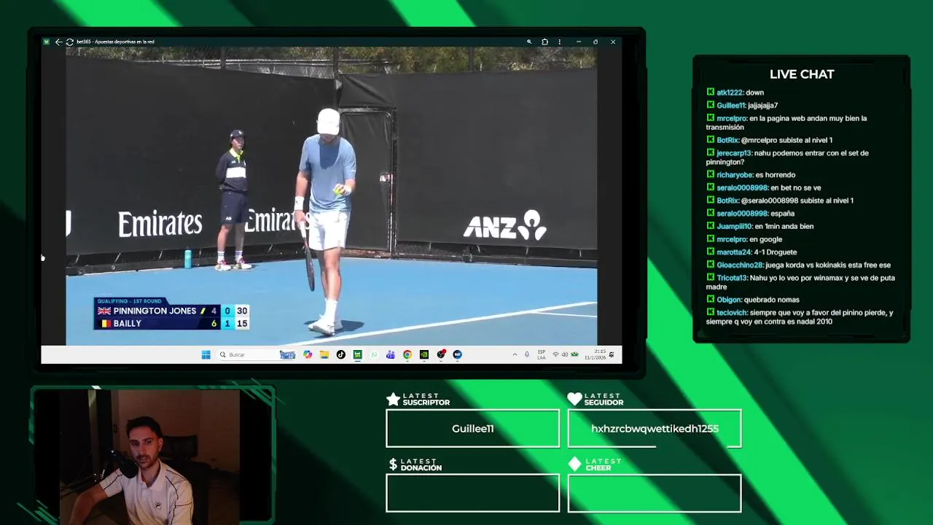933x525 pixels.
Task: Click chat username marotta24
Action: (734, 252)
